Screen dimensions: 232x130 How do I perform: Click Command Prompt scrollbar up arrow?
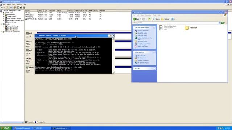113,39
